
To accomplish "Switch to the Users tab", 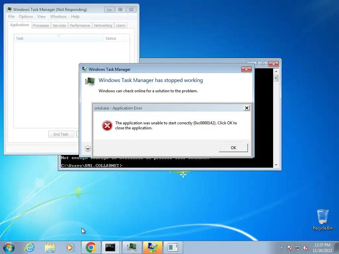I will [x=121, y=25].
